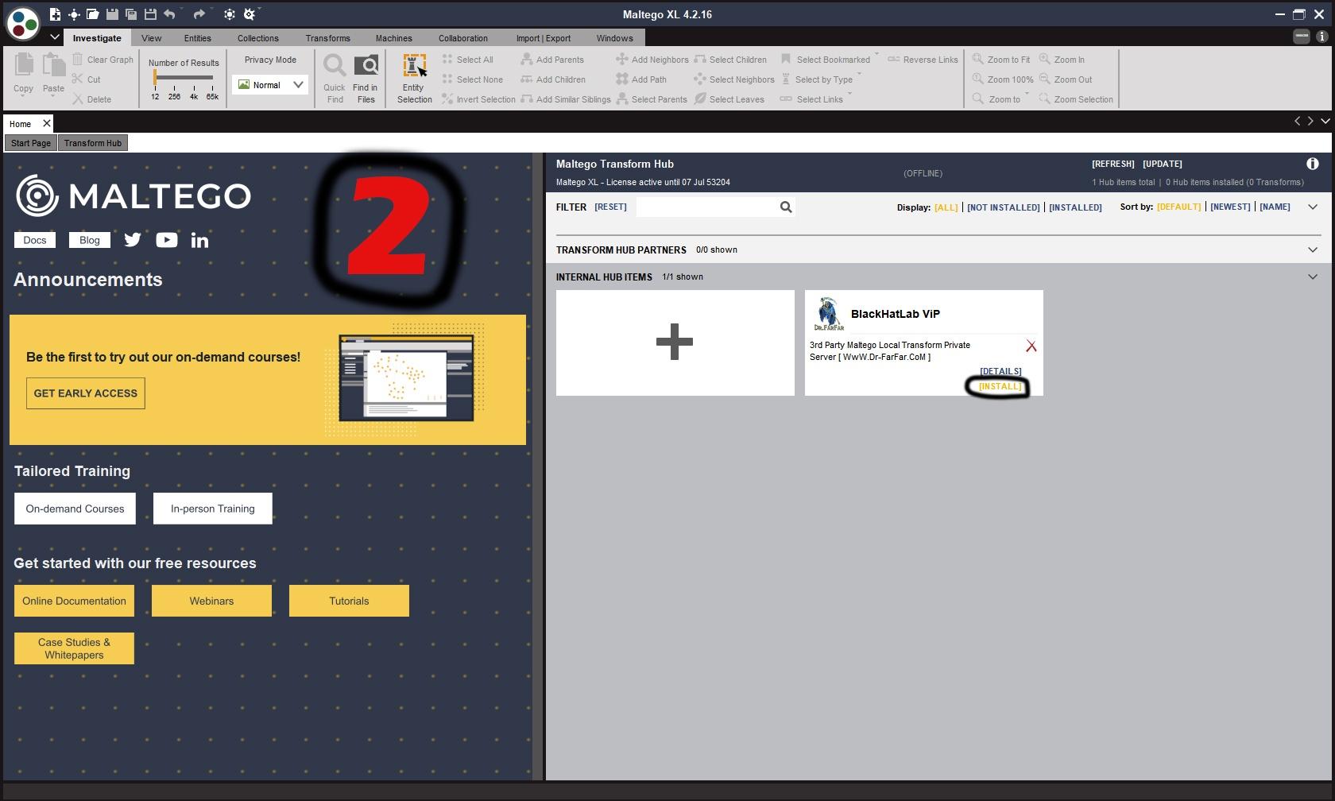Click info icon at top right of ribbon
Image resolution: width=1335 pixels, height=801 pixels.
(1322, 37)
